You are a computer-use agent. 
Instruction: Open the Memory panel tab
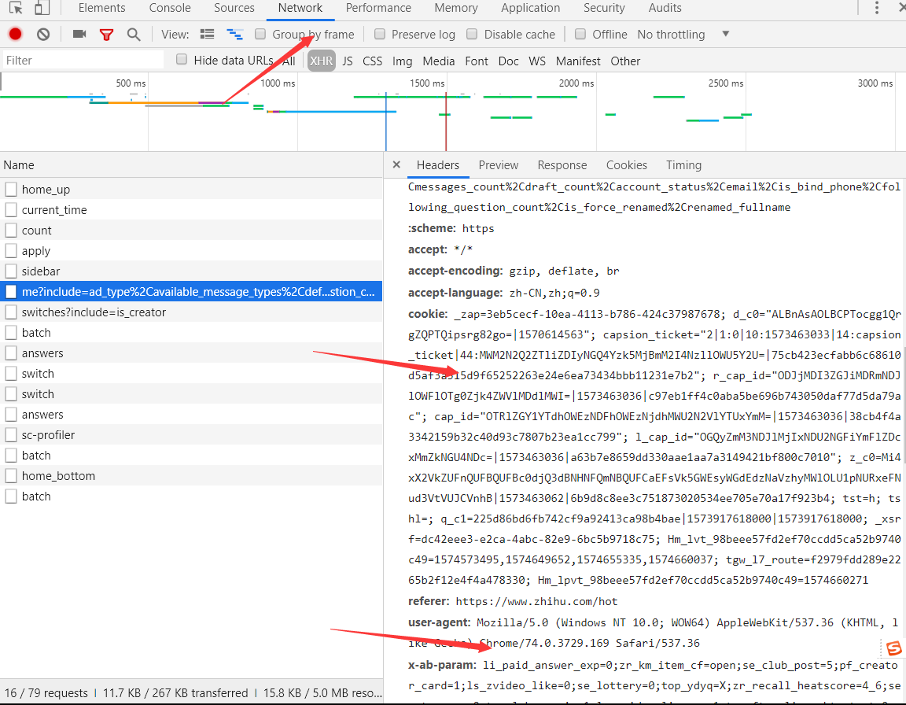coord(456,8)
